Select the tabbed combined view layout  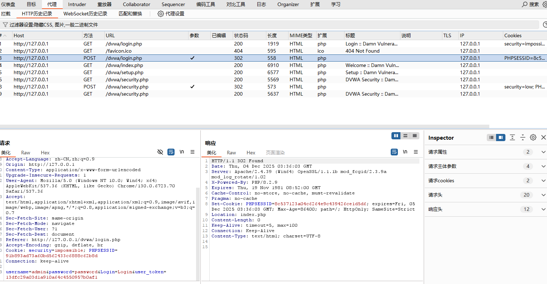click(415, 136)
